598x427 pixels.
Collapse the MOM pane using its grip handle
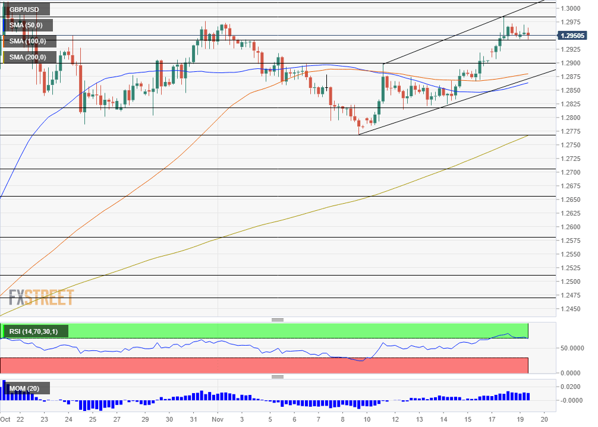coord(278,376)
